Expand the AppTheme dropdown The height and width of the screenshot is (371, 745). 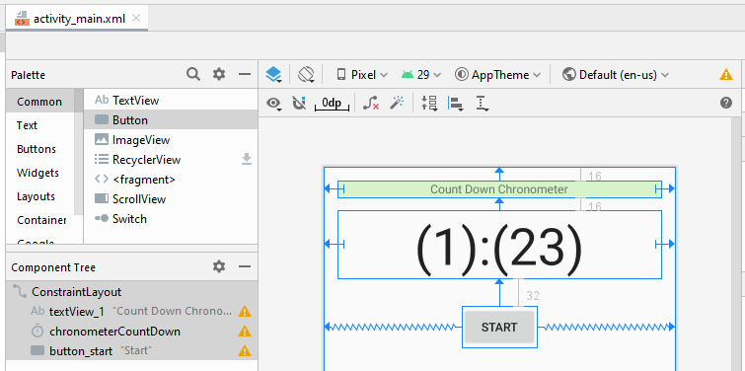(x=498, y=75)
